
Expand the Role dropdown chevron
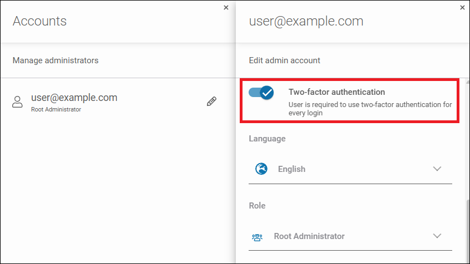click(437, 236)
